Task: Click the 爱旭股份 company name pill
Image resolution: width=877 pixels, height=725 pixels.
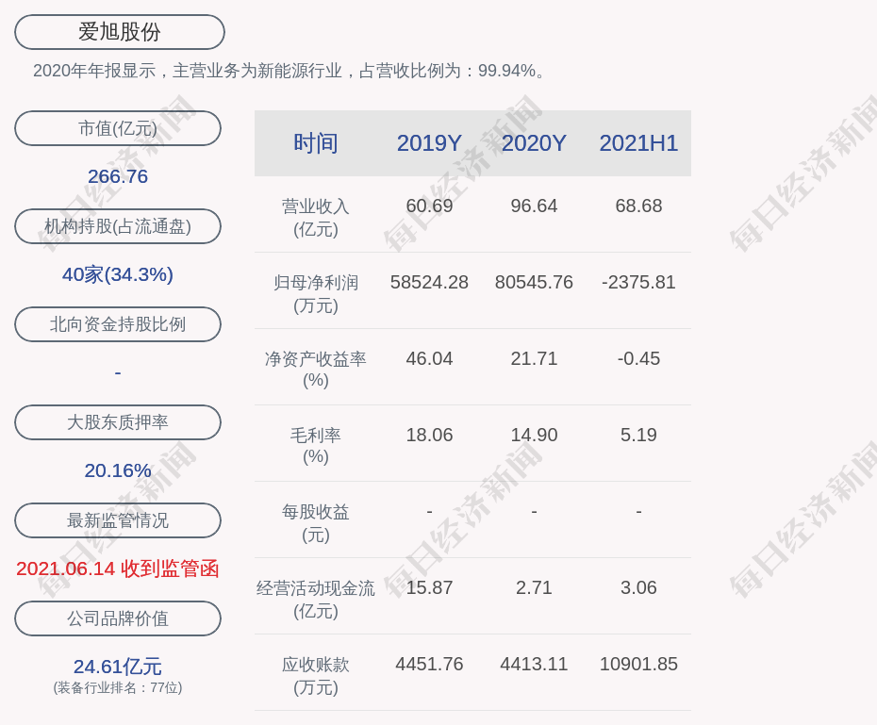Action: pyautogui.click(x=119, y=32)
